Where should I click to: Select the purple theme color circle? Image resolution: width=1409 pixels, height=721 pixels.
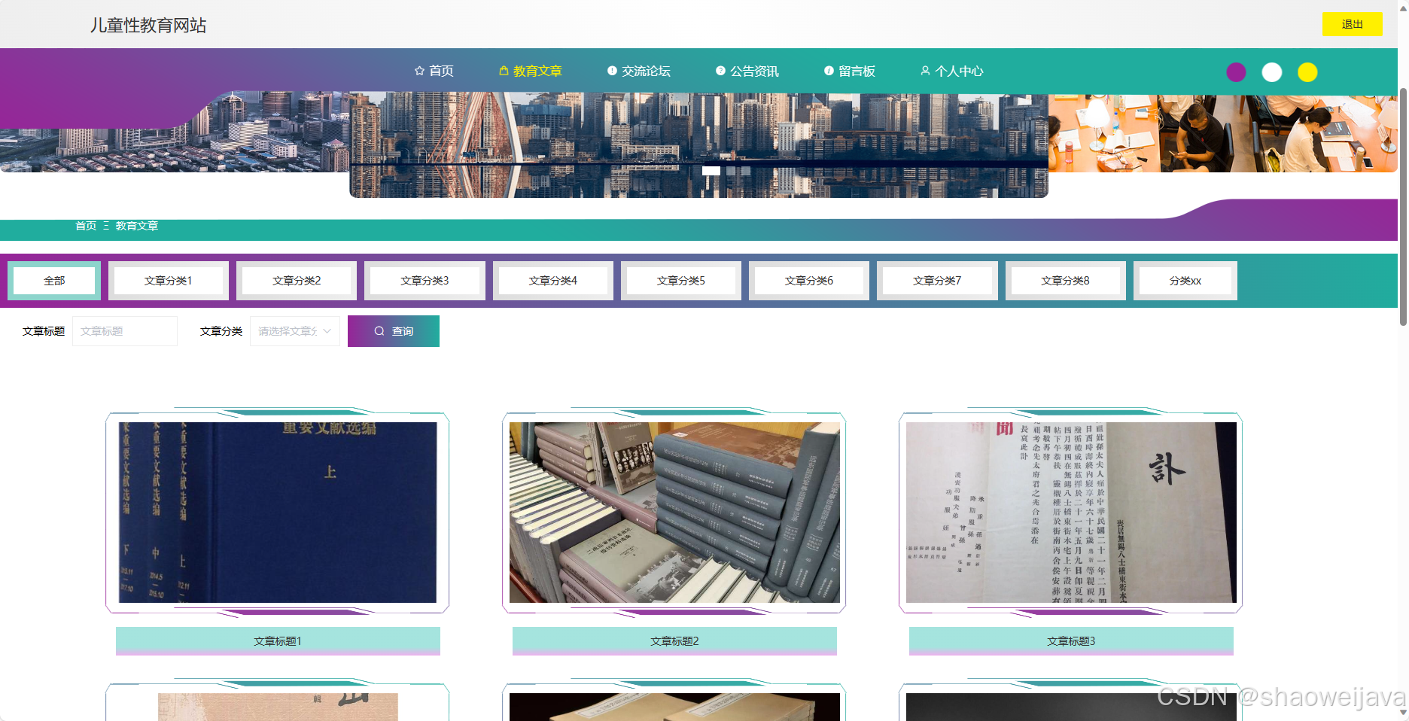point(1236,72)
